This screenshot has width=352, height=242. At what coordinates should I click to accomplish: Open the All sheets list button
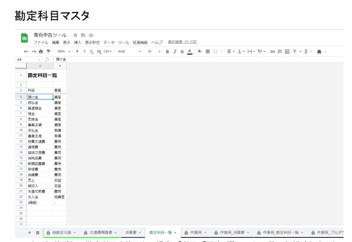click(37, 232)
